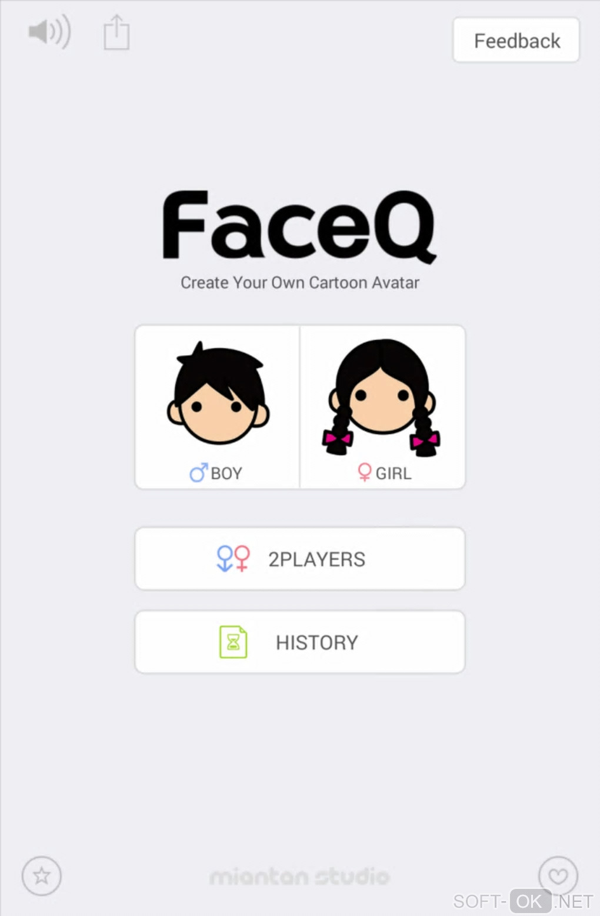Open the HISTORY list

(x=300, y=642)
